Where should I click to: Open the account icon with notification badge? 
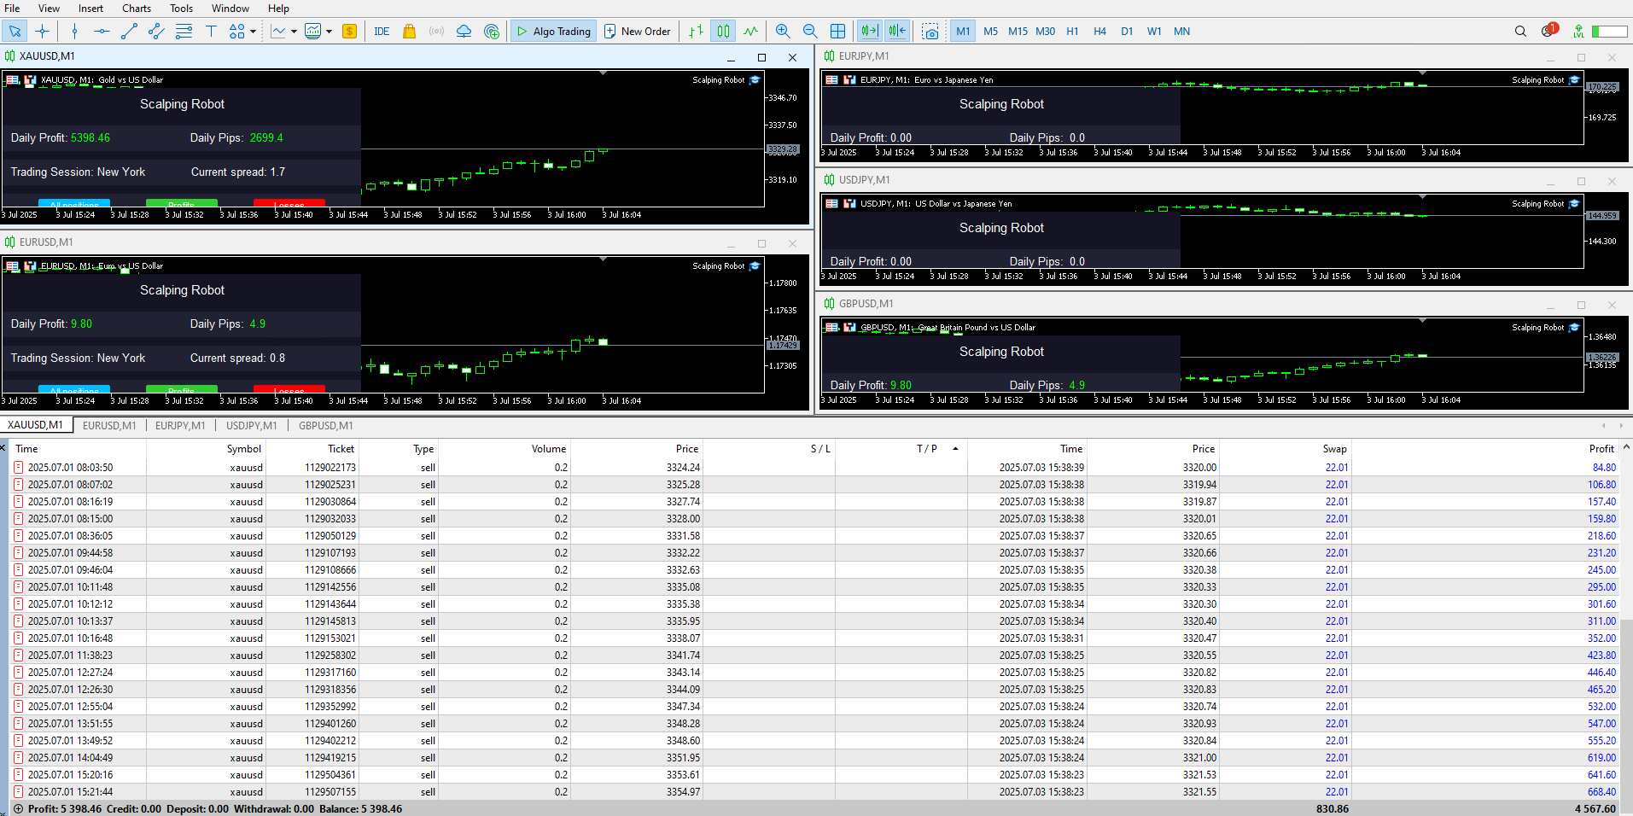point(1548,30)
